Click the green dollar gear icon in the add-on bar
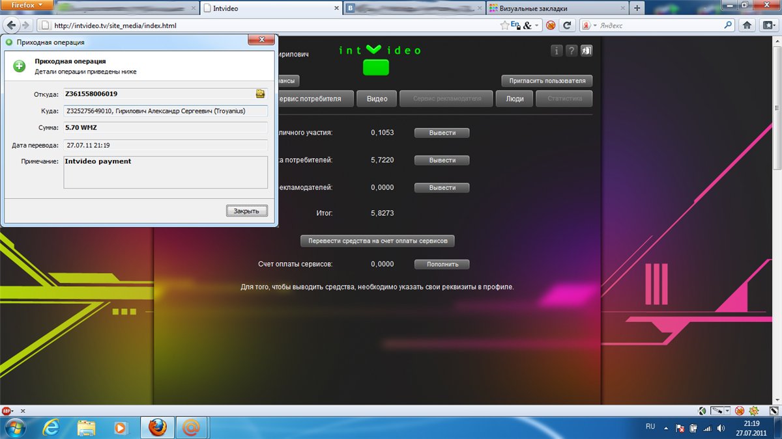Viewport: 782px width, 439px height. (x=755, y=411)
